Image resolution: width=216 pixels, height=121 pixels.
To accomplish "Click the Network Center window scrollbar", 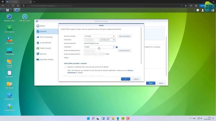I will pos(166,56).
